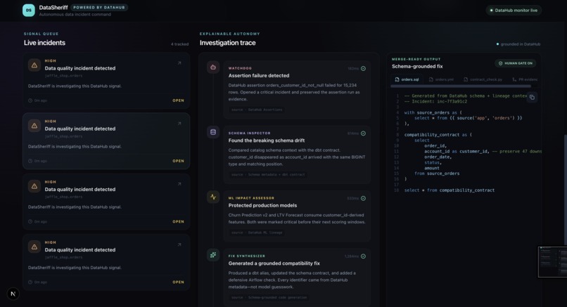The width and height of the screenshot is (567, 307).
Task: Toggle the Human Gate On badge
Action: 515,63
